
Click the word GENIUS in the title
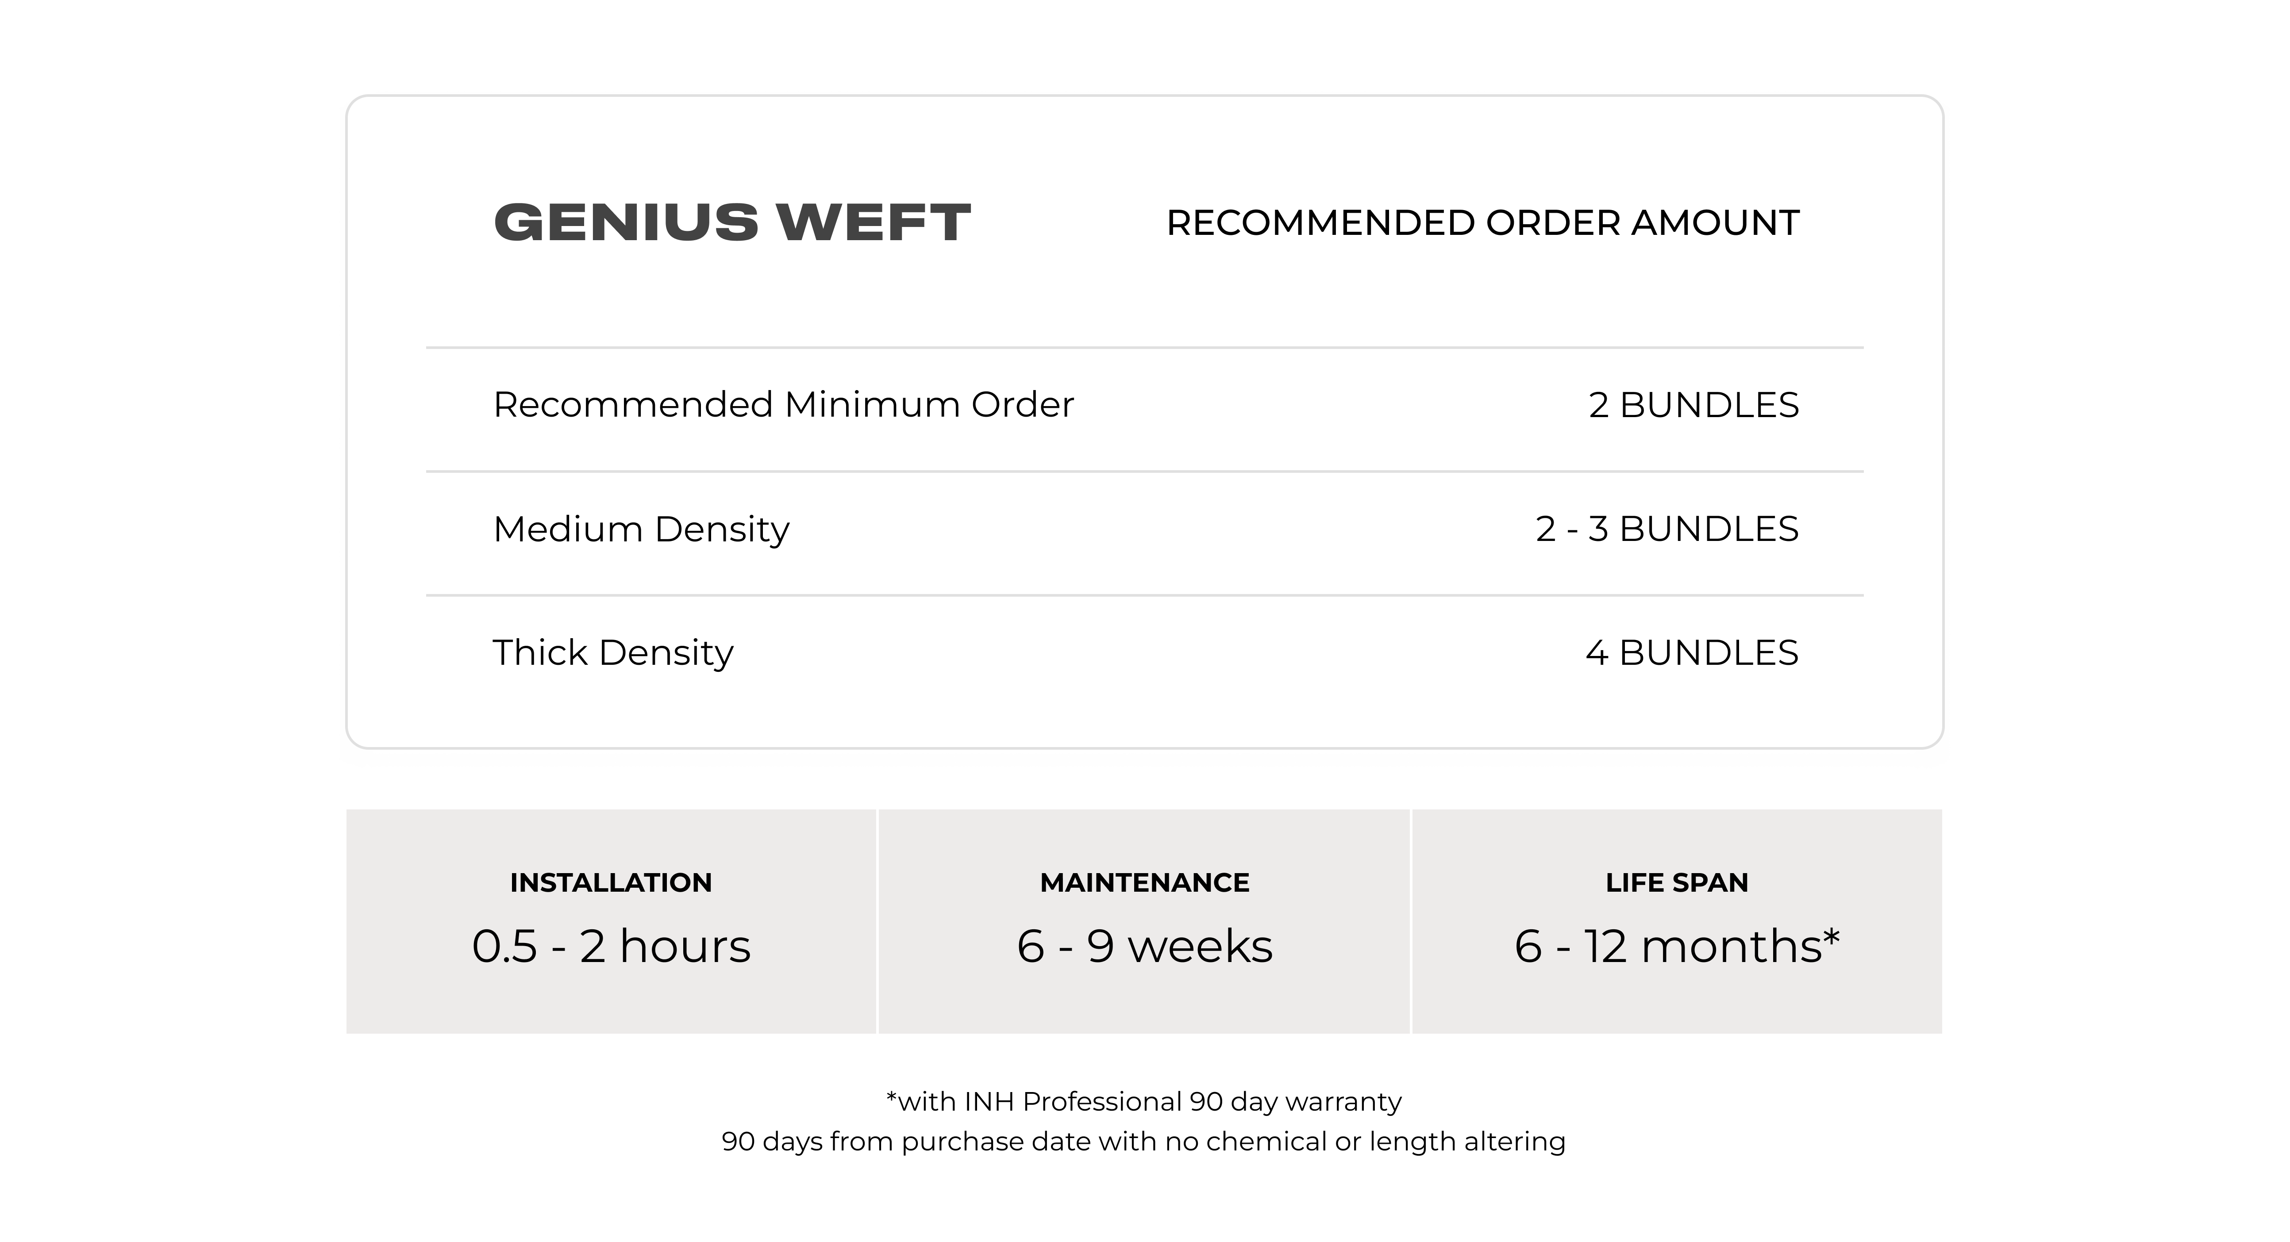(625, 222)
